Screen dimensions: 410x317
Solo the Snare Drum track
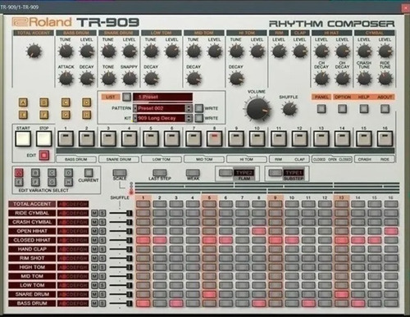click(x=102, y=294)
